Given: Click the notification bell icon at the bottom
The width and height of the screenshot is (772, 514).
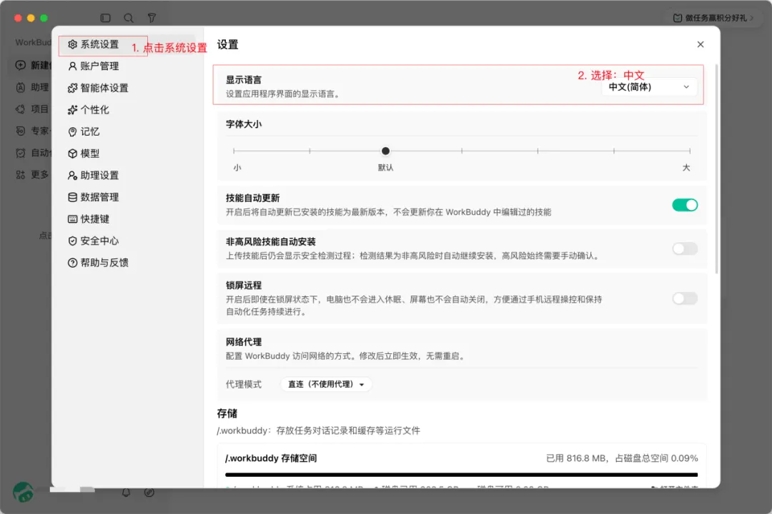Looking at the screenshot, I should (126, 493).
